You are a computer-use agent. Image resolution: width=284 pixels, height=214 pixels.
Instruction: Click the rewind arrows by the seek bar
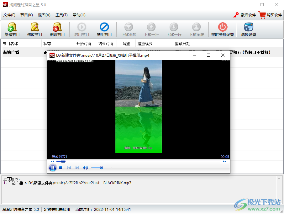(x=53, y=161)
